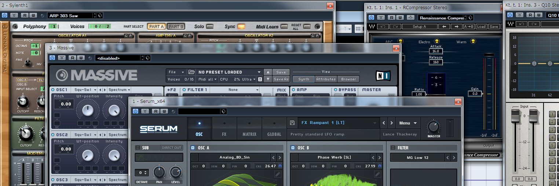Open Sylenth1 preset management diamond icon
The height and width of the screenshot is (186, 559).
point(100,15)
